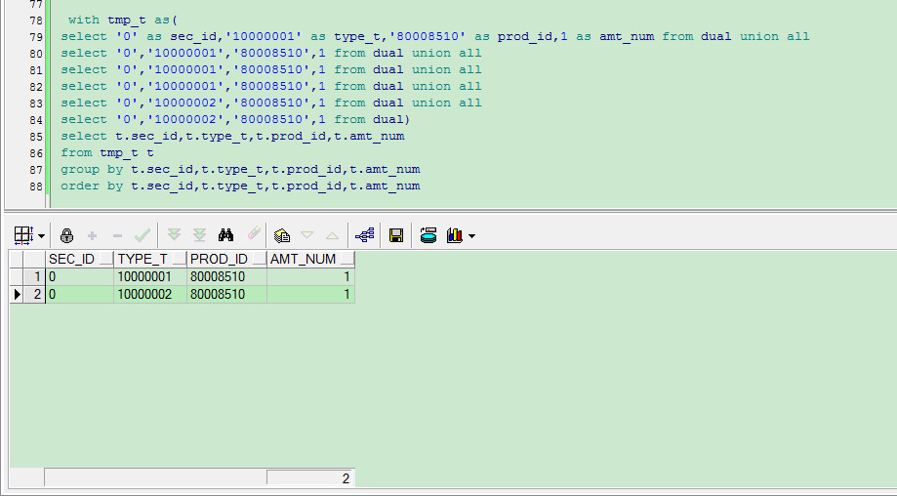
Task: Click 'union all' on line 80
Action: tap(447, 53)
